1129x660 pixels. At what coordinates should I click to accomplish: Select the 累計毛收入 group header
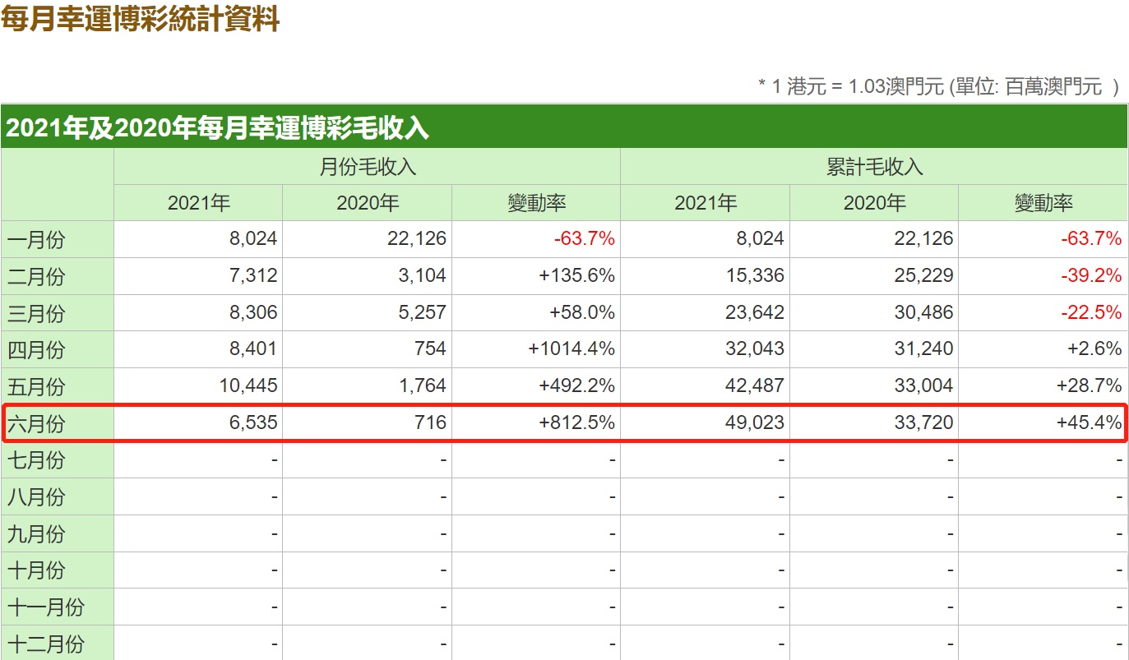pyautogui.click(x=874, y=167)
